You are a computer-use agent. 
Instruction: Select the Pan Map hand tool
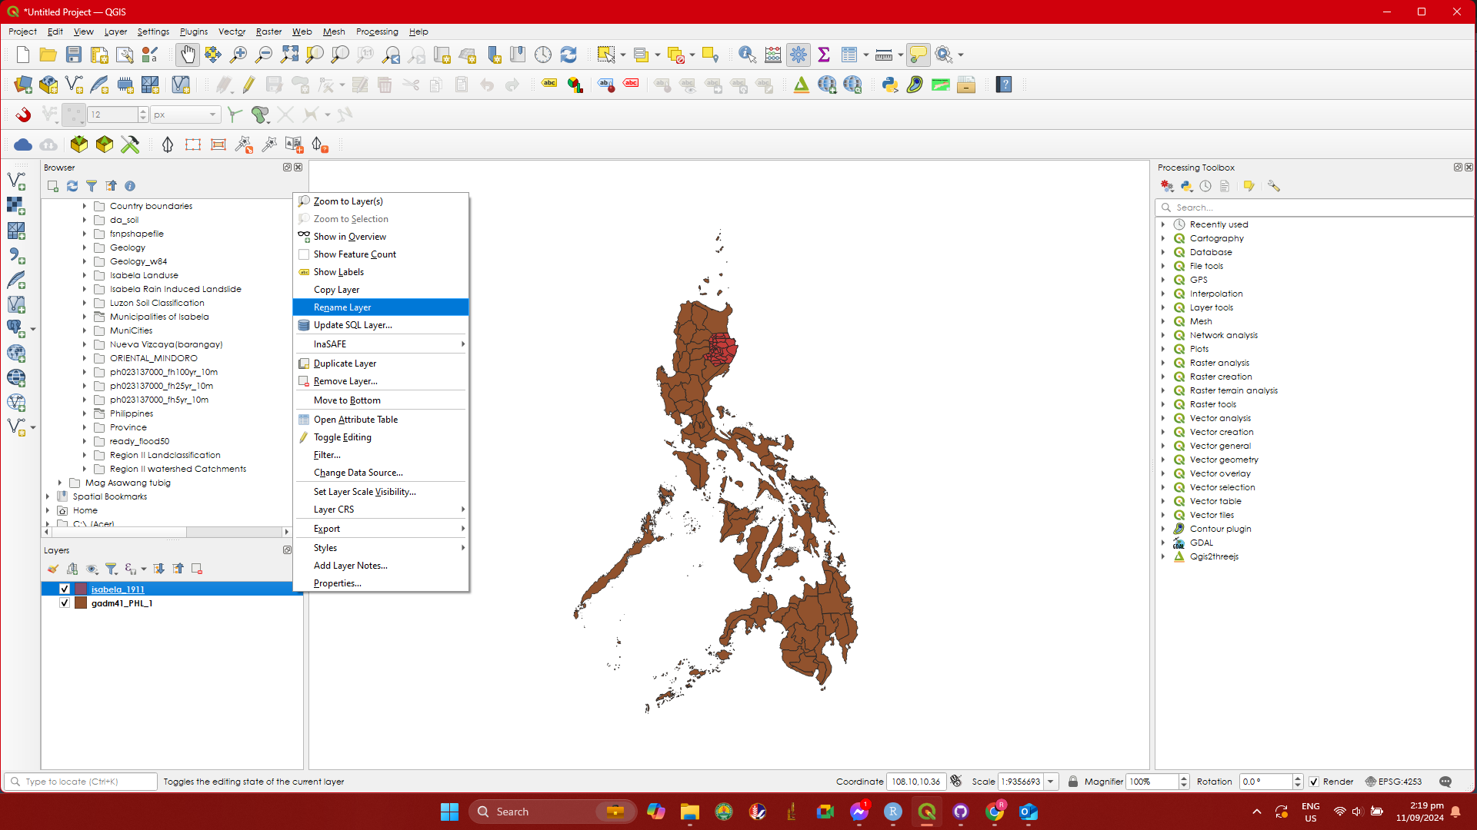point(187,55)
